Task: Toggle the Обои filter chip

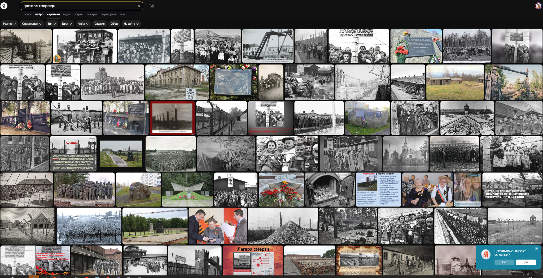Action: 114,24
